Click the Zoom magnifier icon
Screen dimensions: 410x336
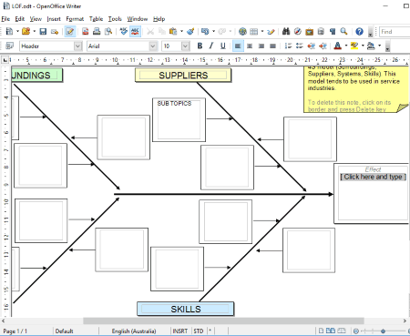[343, 31]
